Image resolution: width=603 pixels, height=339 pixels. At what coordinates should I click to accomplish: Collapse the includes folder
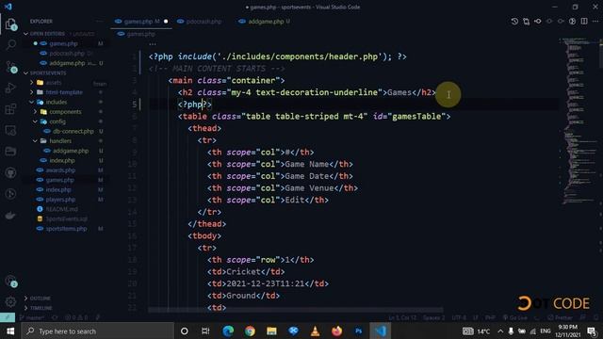pyautogui.click(x=57, y=102)
